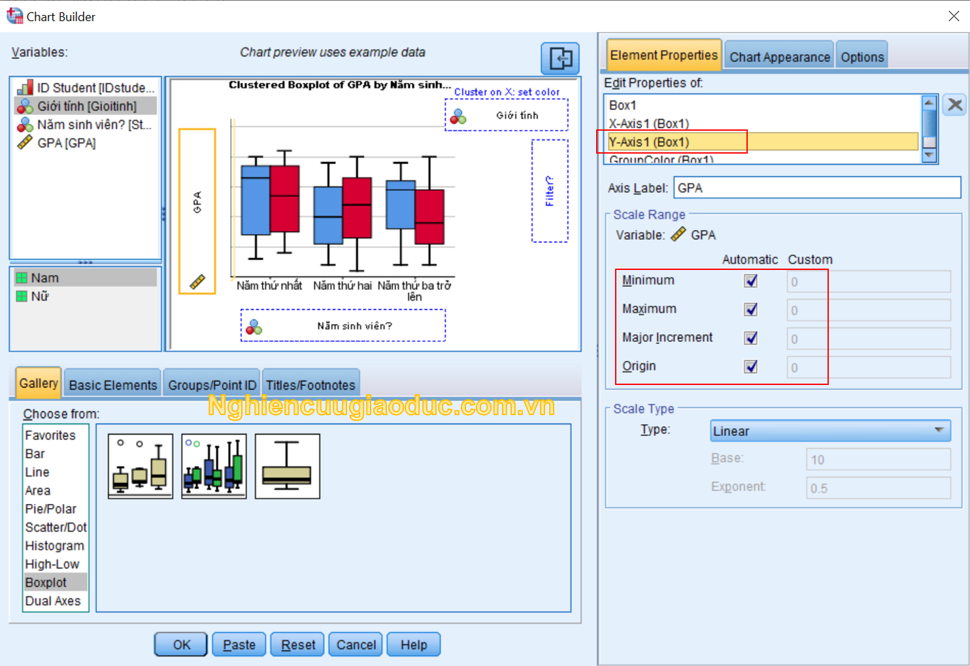Screen dimensions: 970x666
Task: Toggle the Maximum automatic checkbox
Action: click(x=751, y=310)
